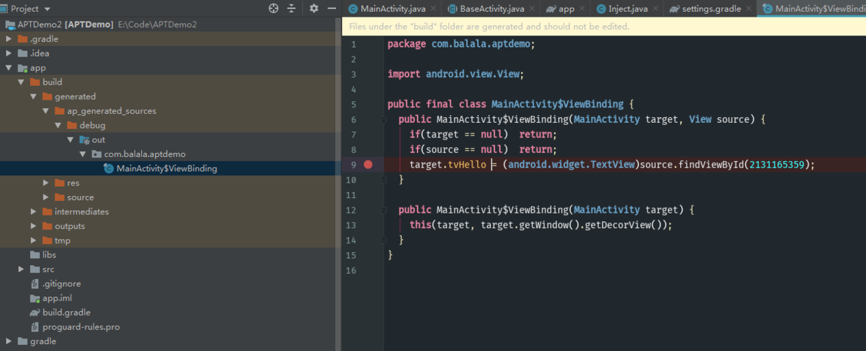Click the generated-files warning banner
Screen dimensions: 866x351
604,27
